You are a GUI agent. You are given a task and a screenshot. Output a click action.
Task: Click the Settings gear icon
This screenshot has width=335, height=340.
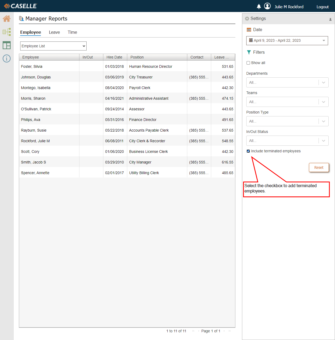[x=247, y=19]
